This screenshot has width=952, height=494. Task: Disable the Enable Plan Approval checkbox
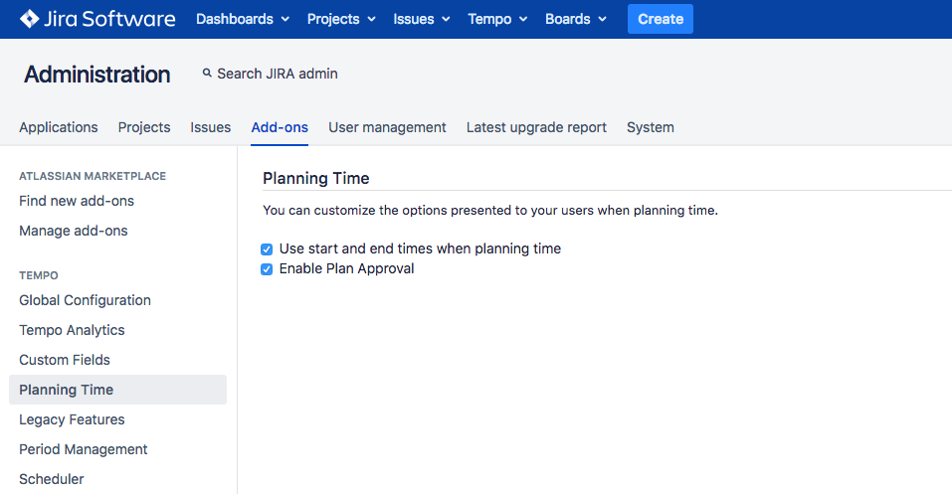pyautogui.click(x=267, y=269)
